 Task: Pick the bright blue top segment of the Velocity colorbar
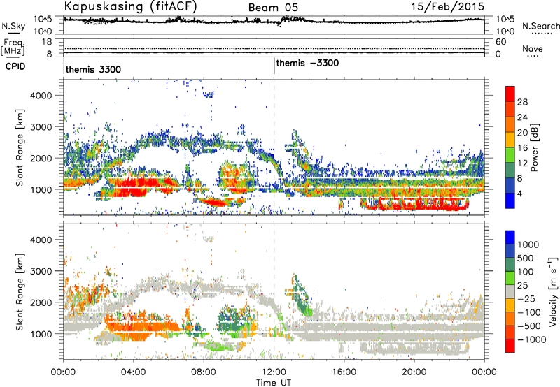pos(510,238)
